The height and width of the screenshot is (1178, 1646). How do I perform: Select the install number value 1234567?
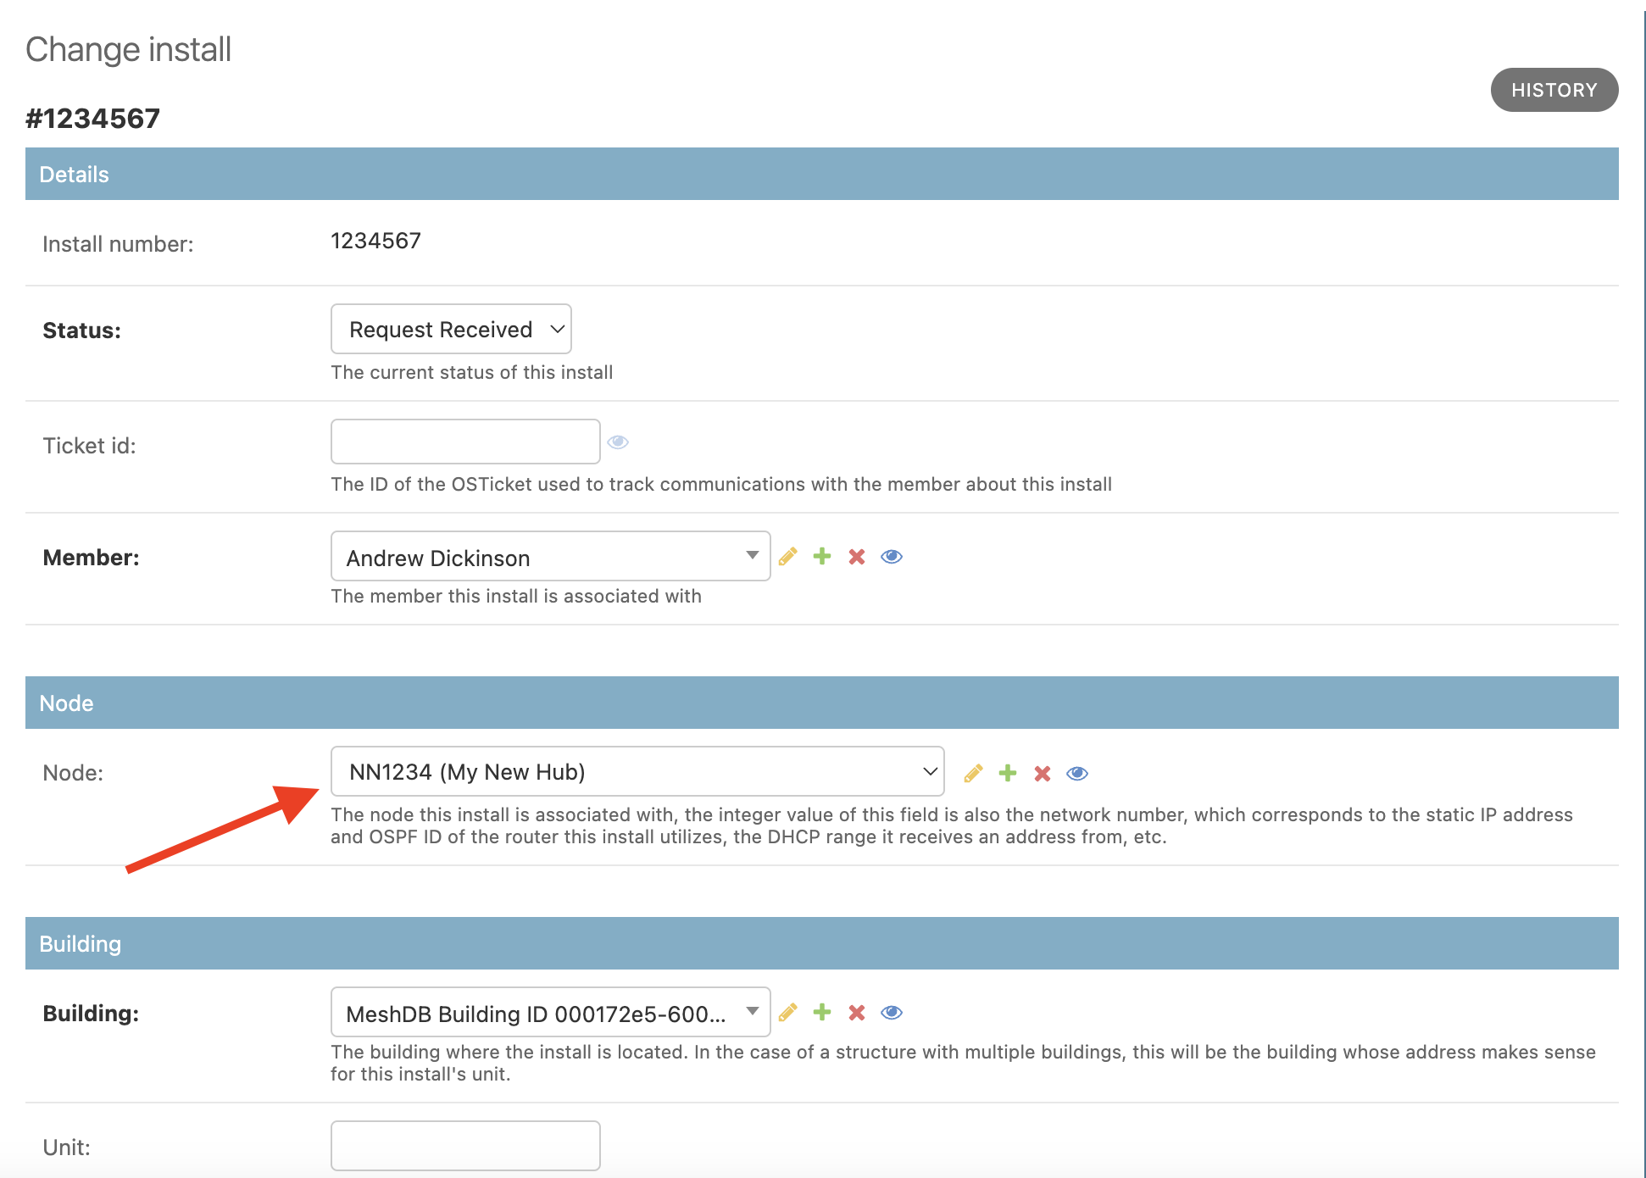pos(375,241)
